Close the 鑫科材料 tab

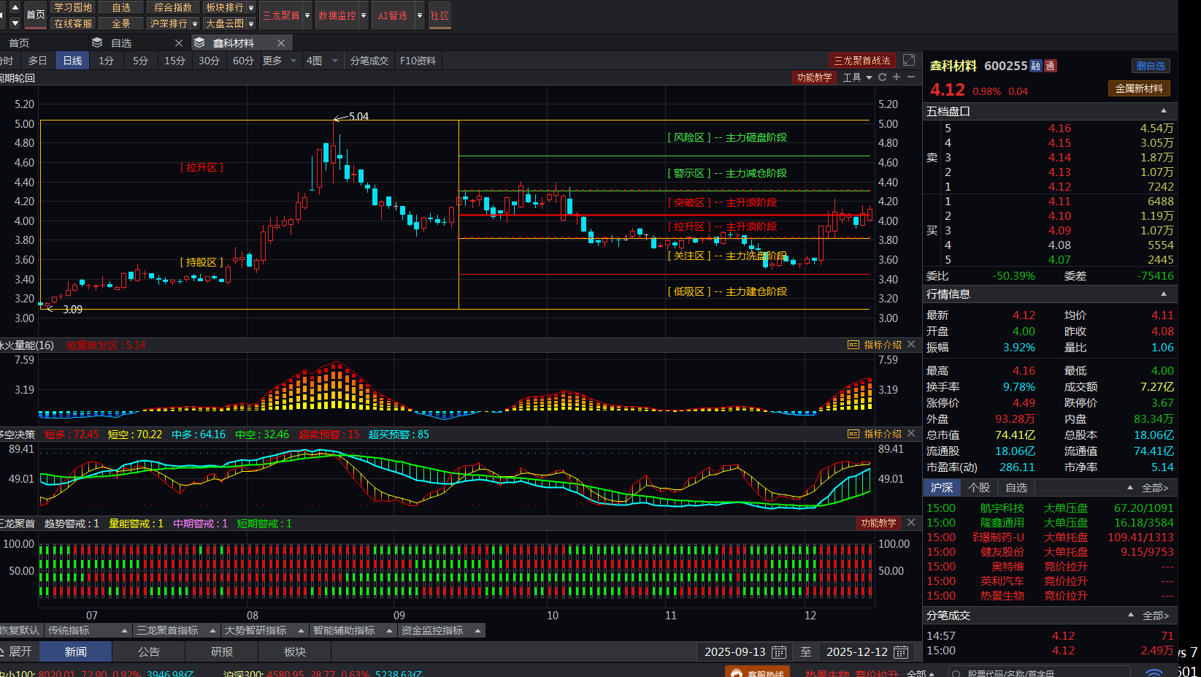point(281,43)
